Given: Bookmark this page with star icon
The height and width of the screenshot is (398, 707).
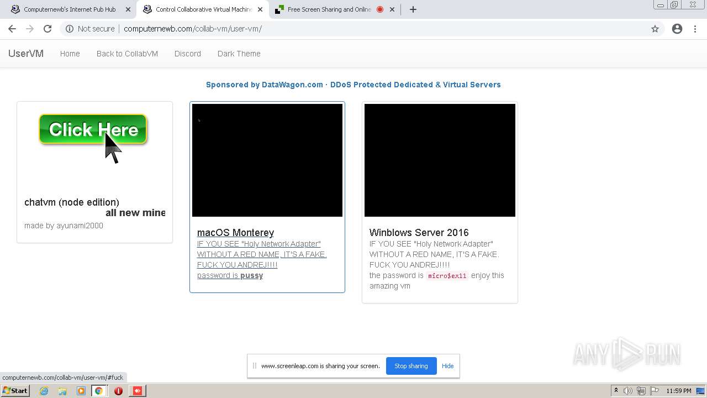Looking at the screenshot, I should click(655, 29).
